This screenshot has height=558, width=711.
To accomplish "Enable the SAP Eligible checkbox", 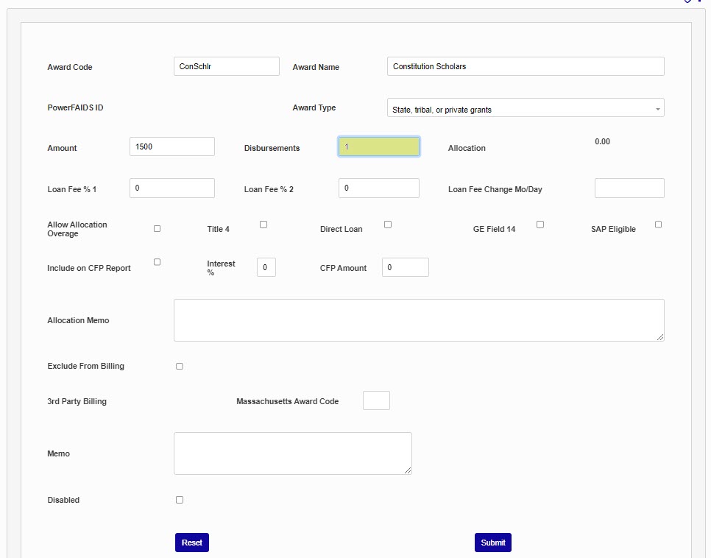I will coord(658,225).
